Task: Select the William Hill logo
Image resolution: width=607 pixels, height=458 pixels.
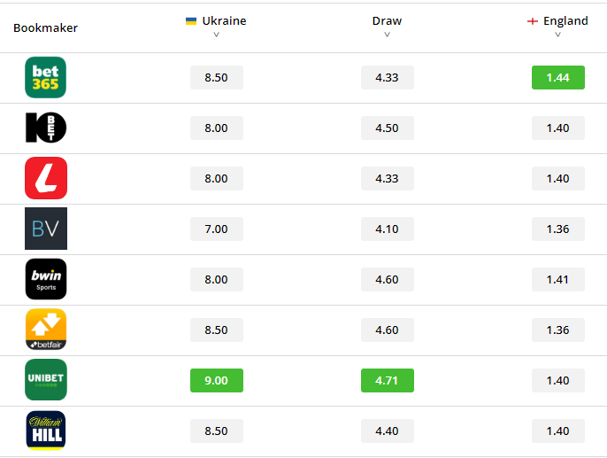Action: [x=46, y=431]
